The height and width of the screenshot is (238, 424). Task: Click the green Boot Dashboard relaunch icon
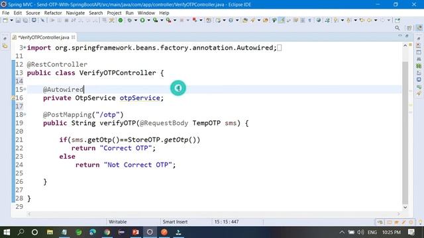[x=121, y=20]
